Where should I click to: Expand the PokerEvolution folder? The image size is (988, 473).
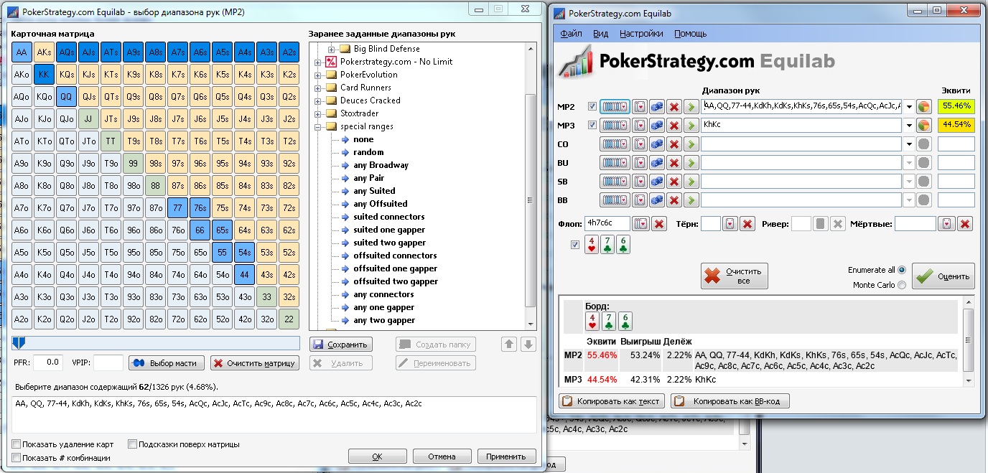tap(318, 75)
